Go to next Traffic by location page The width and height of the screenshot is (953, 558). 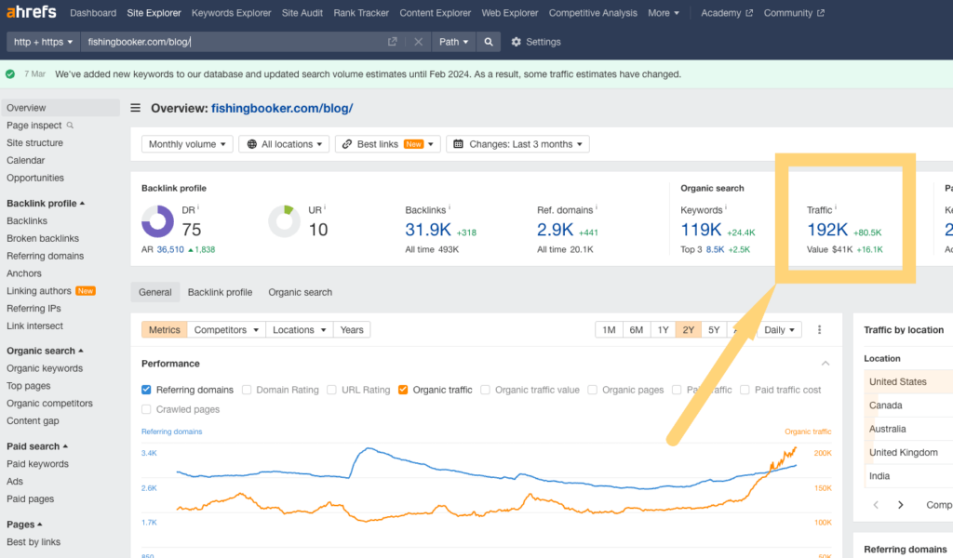click(901, 505)
